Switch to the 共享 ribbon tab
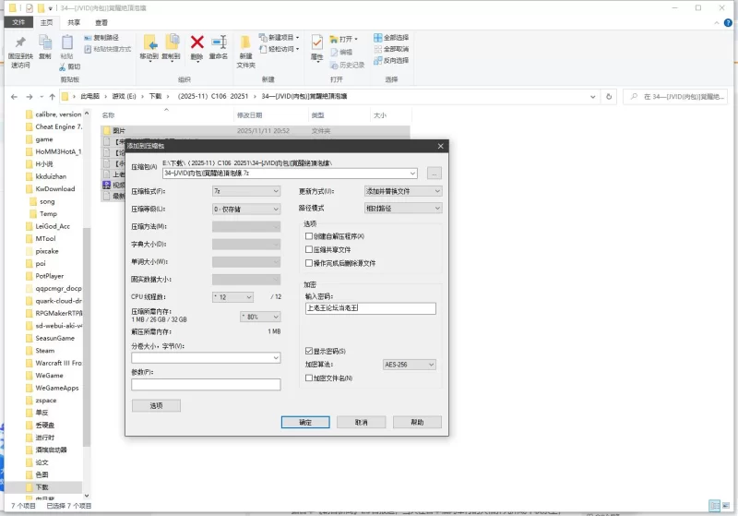 [x=74, y=22]
